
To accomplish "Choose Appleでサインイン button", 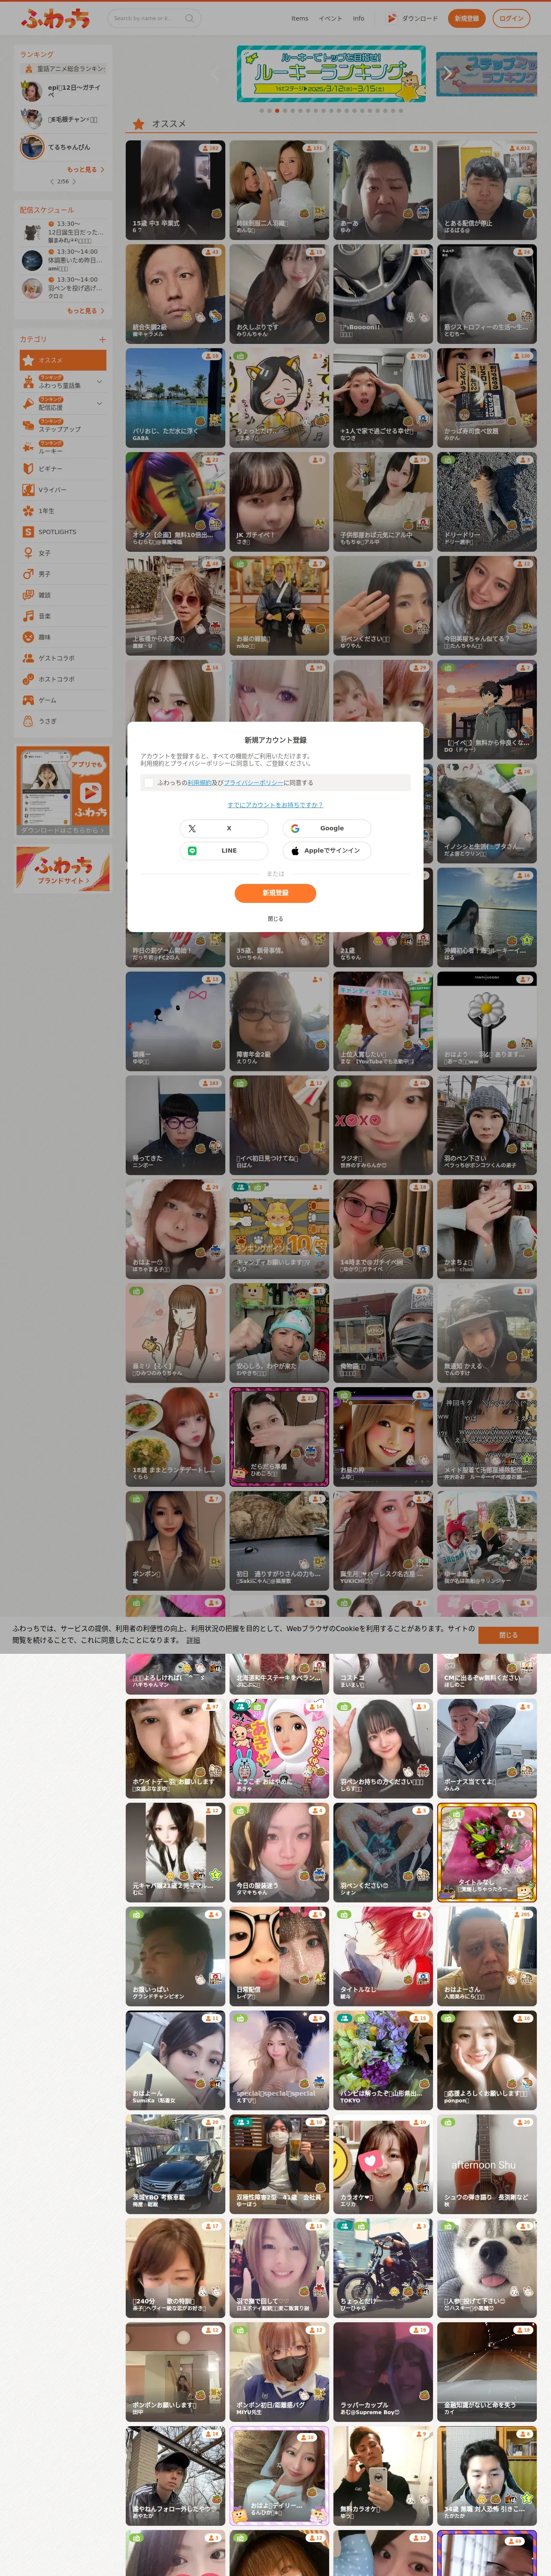I will 326,851.
